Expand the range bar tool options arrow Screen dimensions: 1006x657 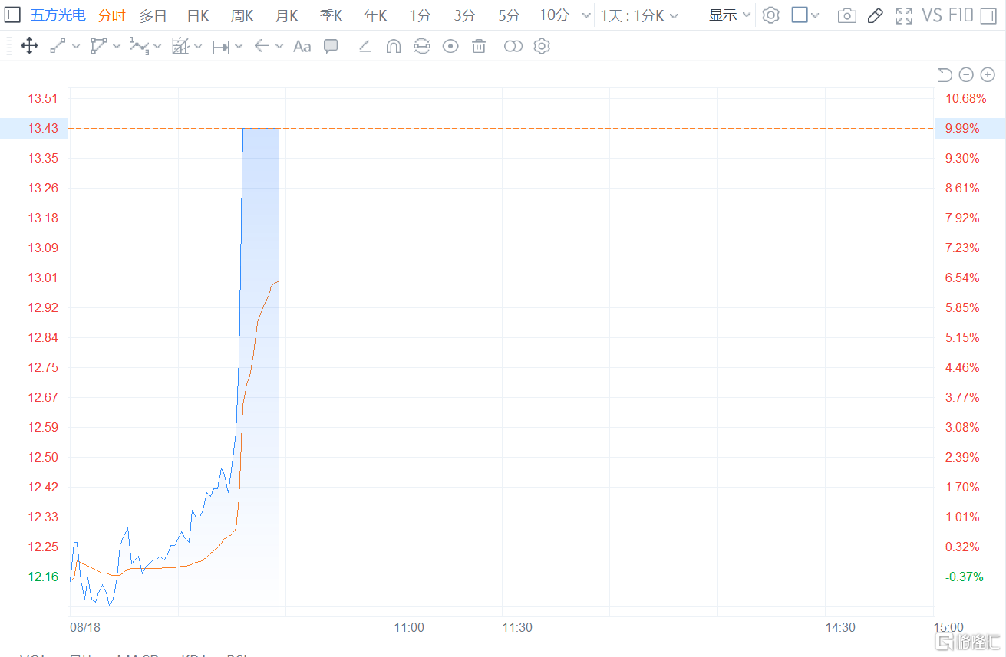click(239, 47)
